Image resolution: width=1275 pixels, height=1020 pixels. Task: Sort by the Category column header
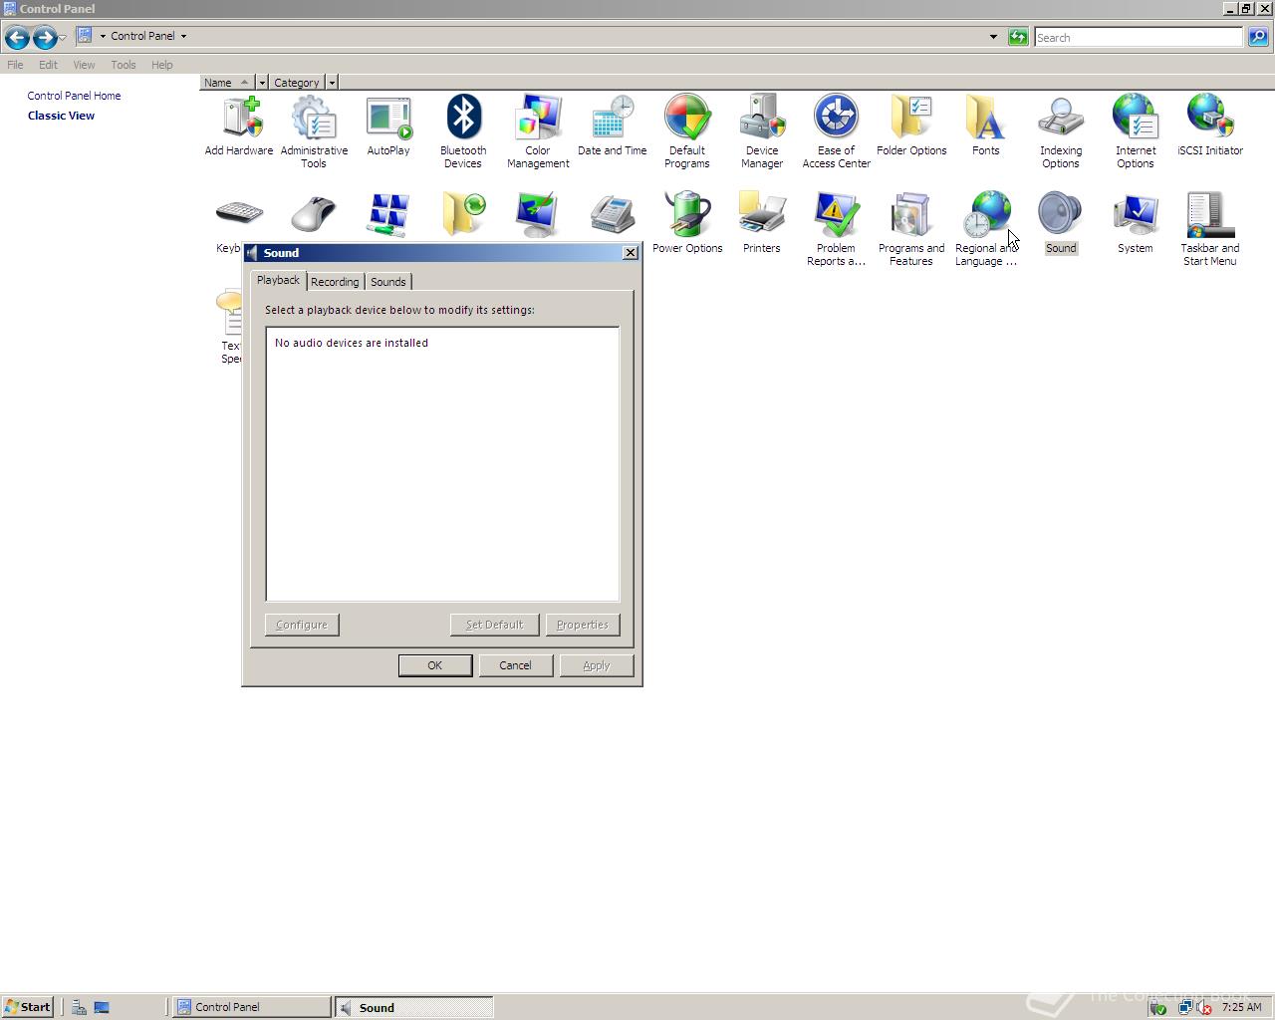[x=297, y=83]
